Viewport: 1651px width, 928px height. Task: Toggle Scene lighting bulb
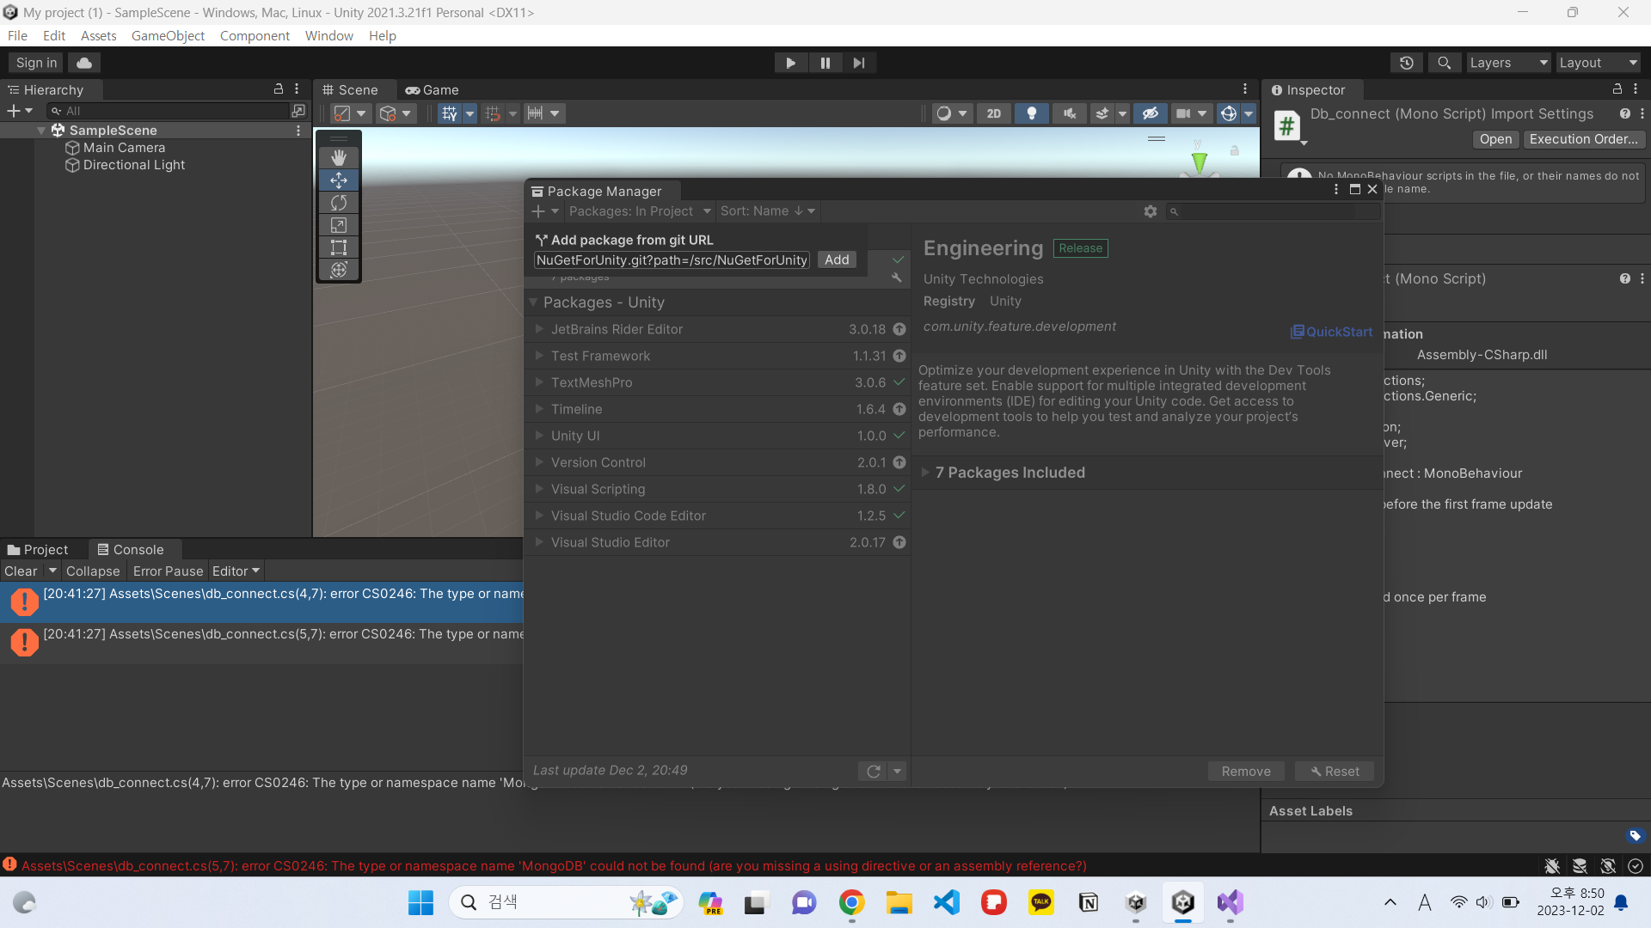(1032, 113)
